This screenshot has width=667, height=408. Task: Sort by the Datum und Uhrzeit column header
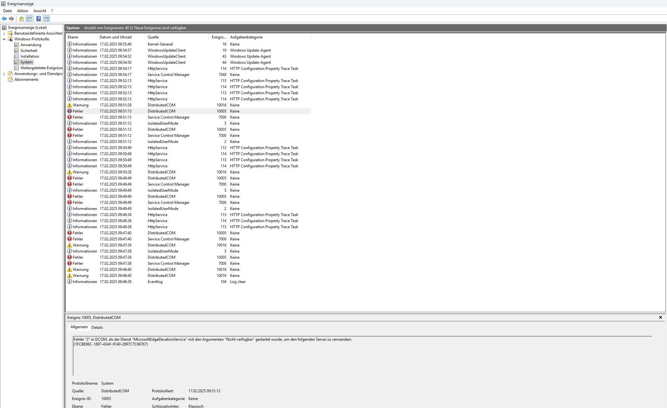tap(116, 37)
